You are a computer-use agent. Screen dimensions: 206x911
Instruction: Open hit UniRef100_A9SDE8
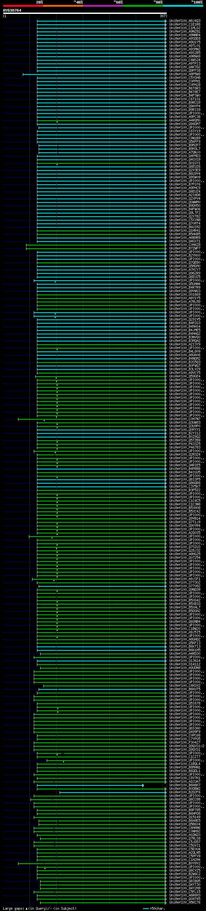[184, 38]
